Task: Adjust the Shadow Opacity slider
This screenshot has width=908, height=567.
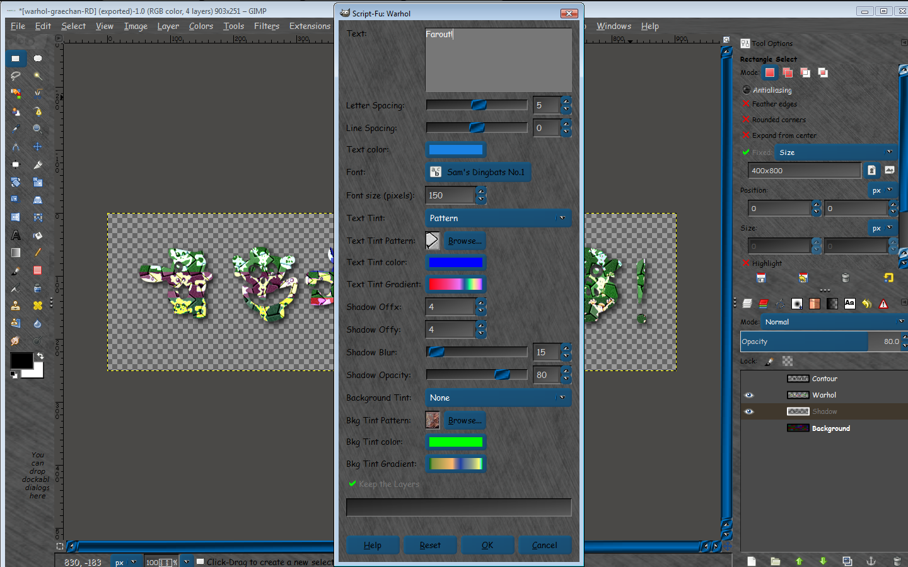Action: (x=477, y=375)
